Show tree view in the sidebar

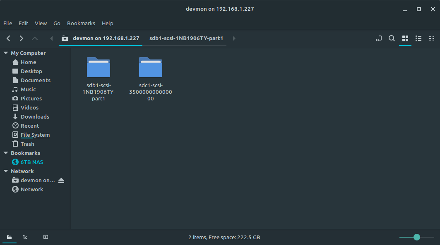pos(25,237)
